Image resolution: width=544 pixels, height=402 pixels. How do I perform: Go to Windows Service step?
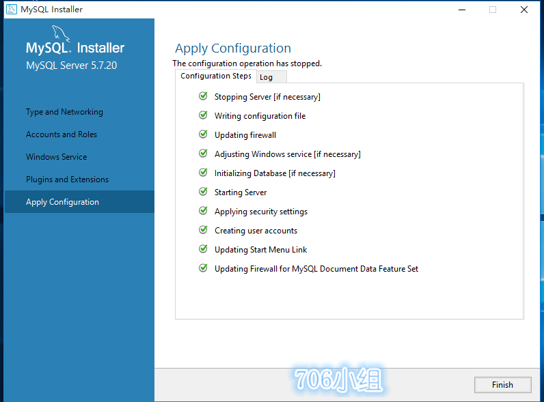point(57,157)
